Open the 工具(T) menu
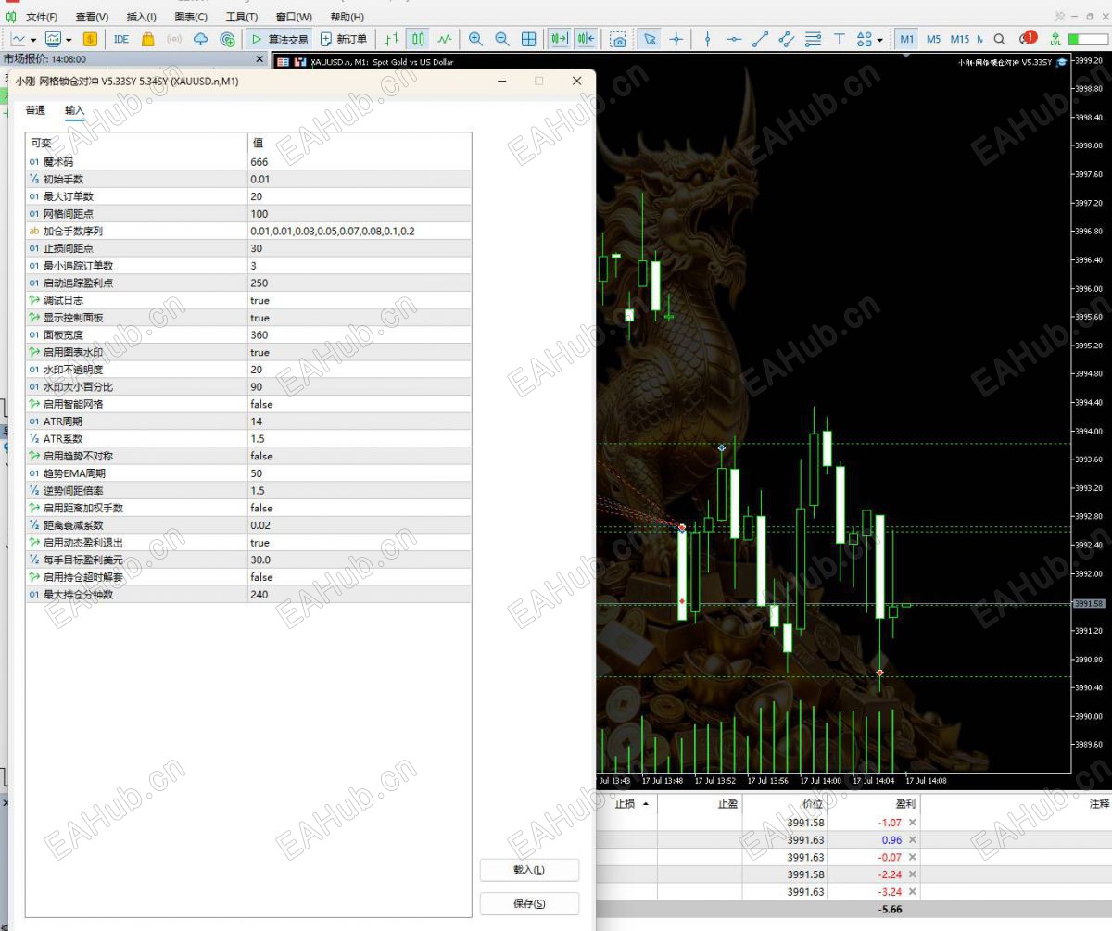This screenshot has width=1112, height=931. pos(242,17)
